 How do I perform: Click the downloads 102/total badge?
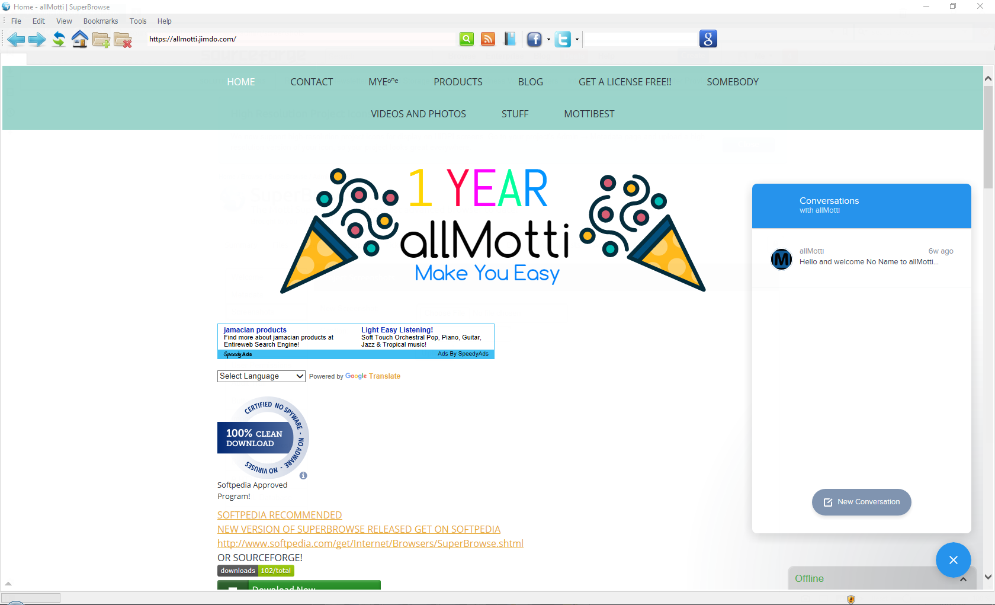pos(256,571)
